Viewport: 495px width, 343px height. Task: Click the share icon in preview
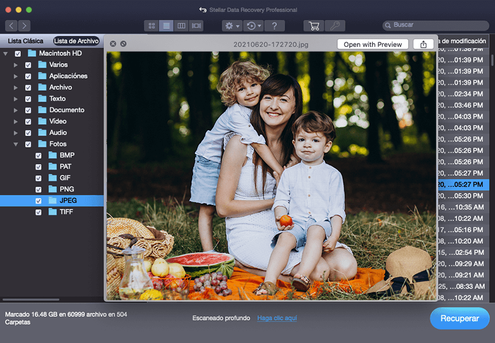tap(423, 44)
